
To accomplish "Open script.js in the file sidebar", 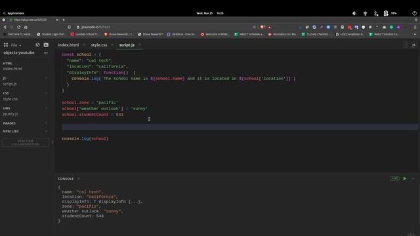I will [10, 84].
